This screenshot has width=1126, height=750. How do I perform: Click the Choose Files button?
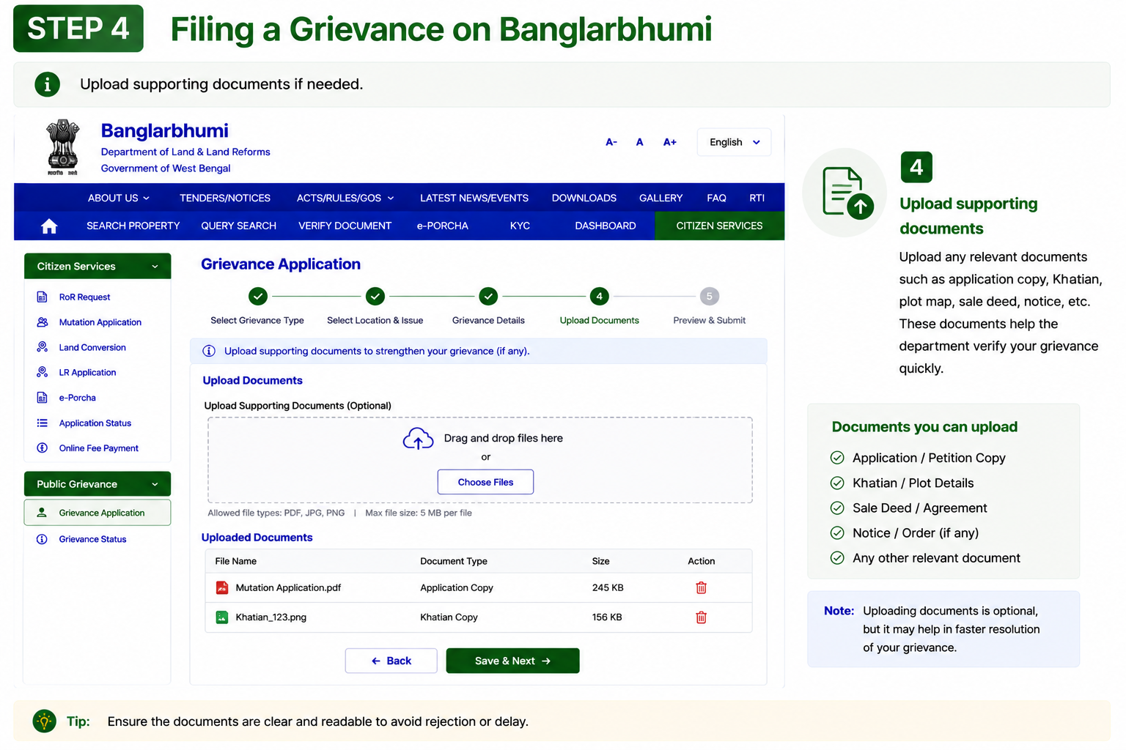pyautogui.click(x=485, y=482)
